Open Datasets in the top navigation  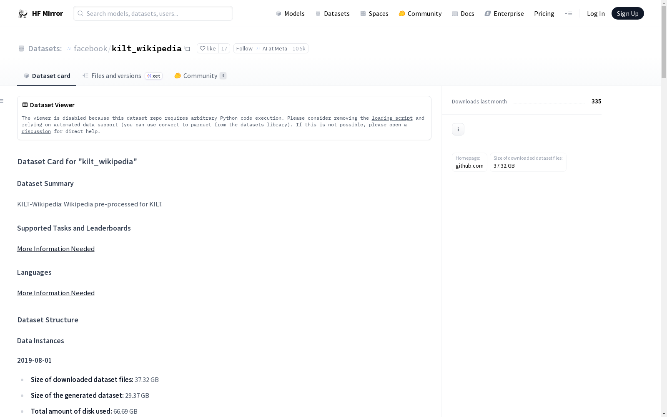[332, 13]
